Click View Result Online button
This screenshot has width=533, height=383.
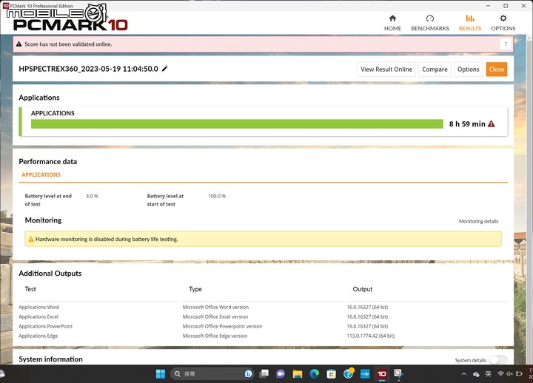tap(386, 70)
